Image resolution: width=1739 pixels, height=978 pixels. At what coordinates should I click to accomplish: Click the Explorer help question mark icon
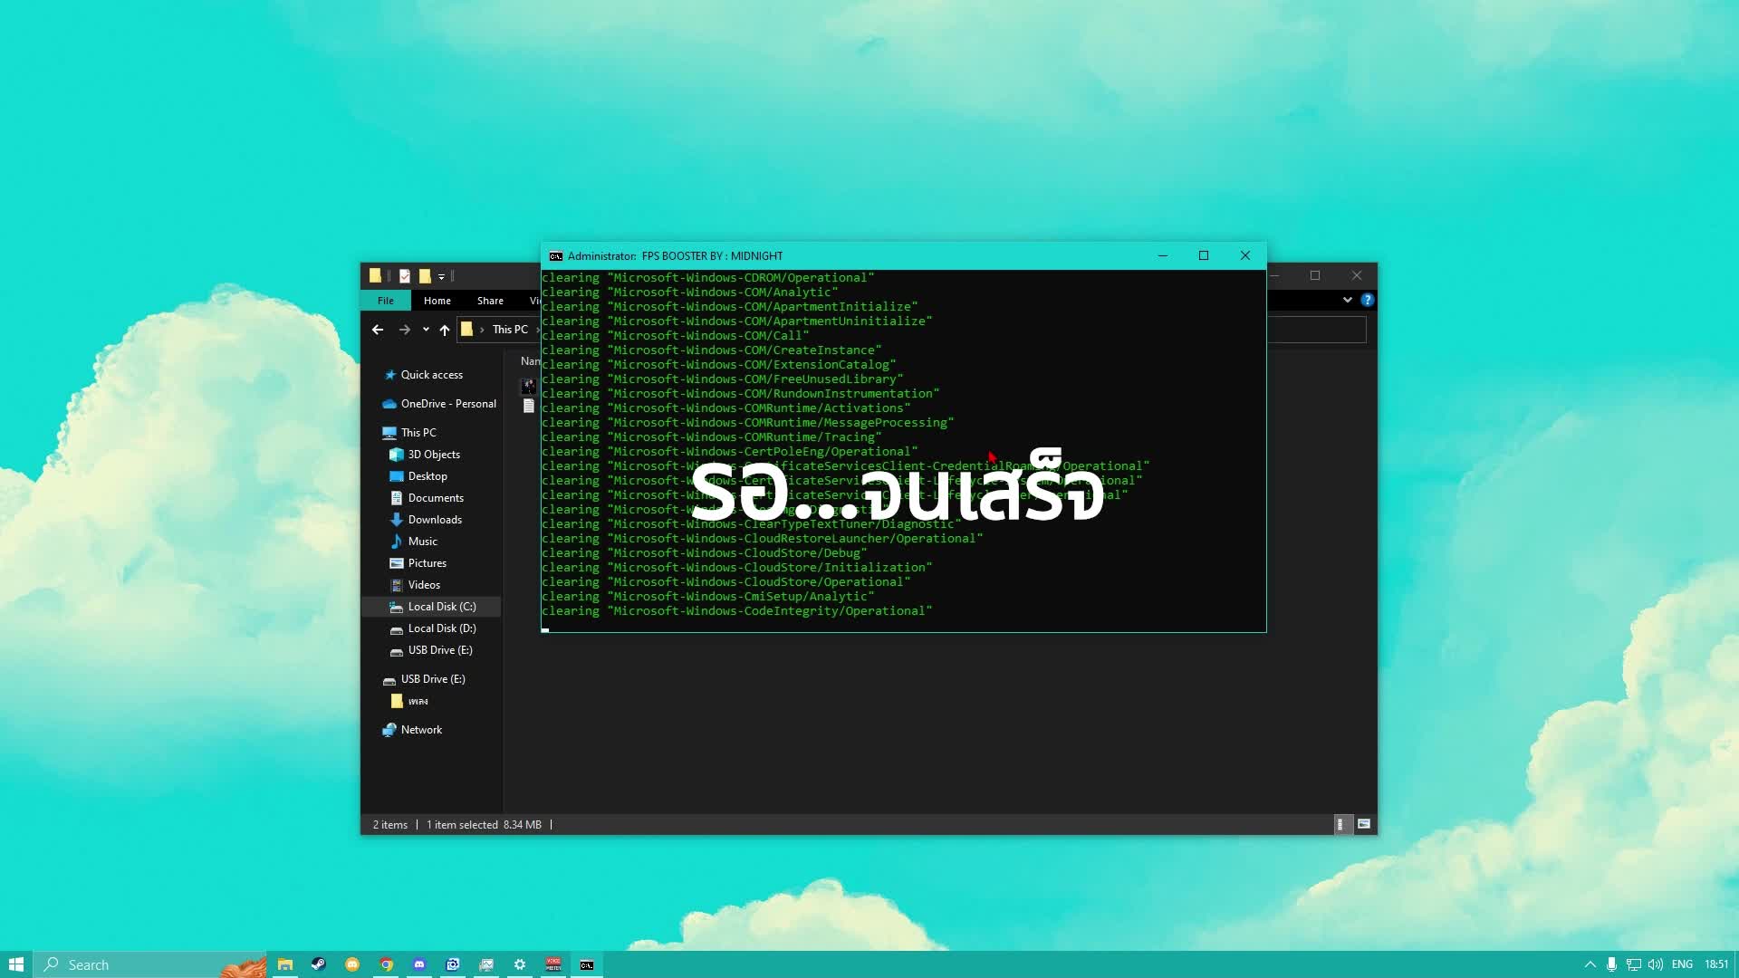pos(1368,300)
